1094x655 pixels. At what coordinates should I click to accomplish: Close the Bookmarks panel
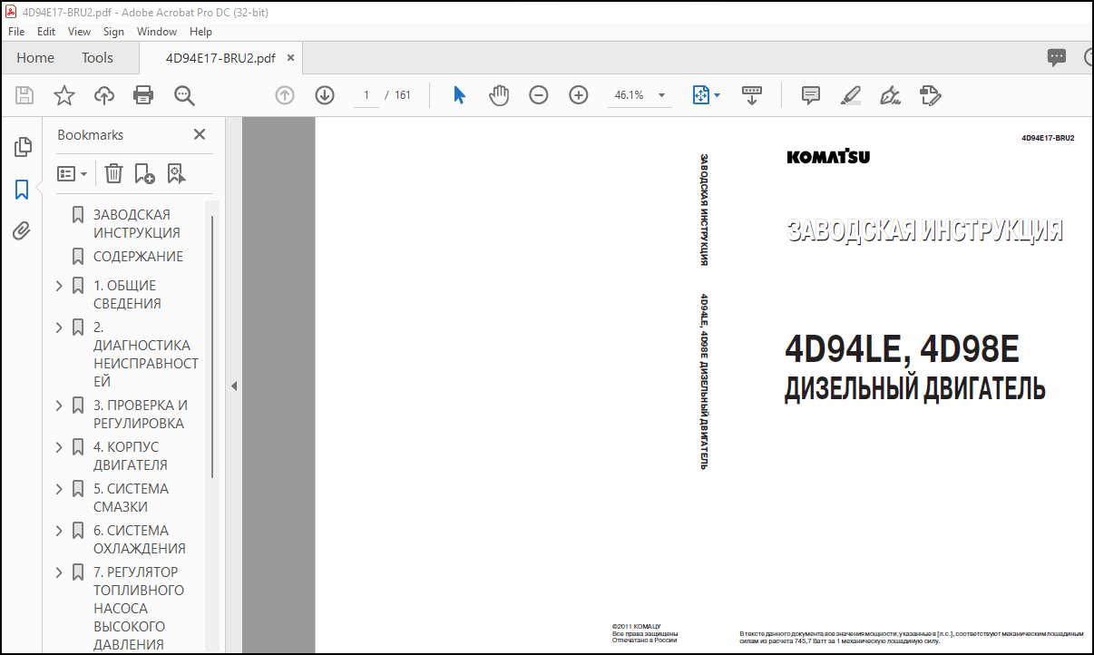click(x=200, y=134)
